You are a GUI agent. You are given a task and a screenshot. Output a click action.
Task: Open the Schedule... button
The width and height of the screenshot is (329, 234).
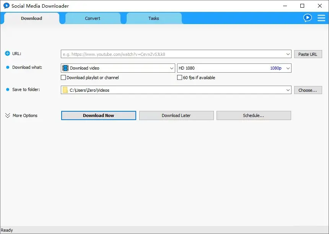click(x=254, y=115)
